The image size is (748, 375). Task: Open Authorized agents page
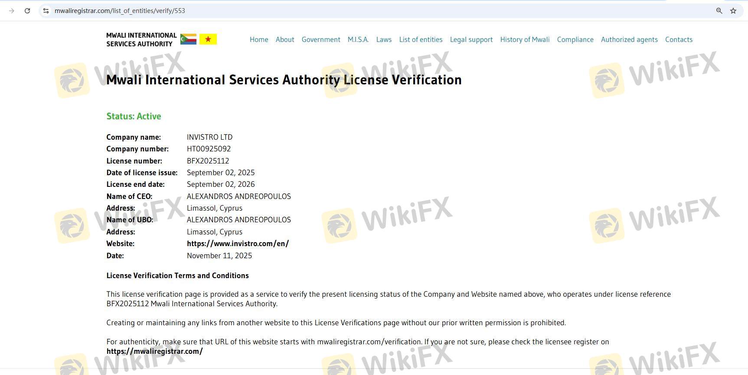(x=629, y=39)
